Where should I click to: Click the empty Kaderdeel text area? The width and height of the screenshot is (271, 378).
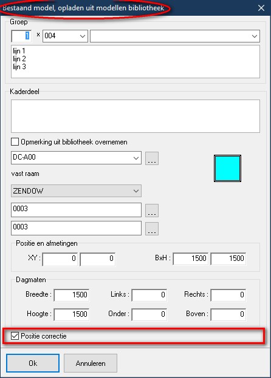tap(135, 116)
